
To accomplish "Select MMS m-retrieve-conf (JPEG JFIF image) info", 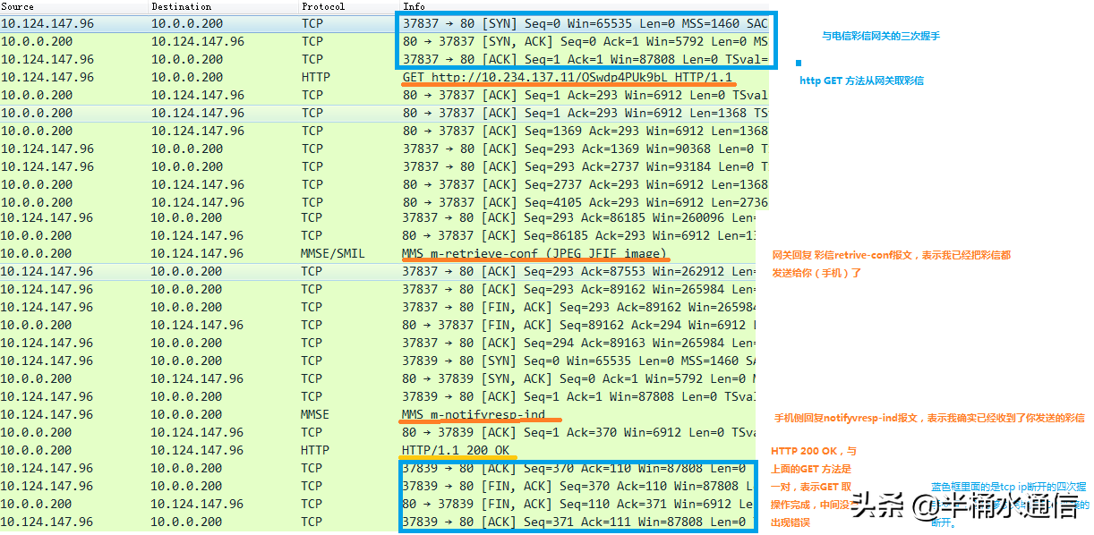I will [534, 253].
